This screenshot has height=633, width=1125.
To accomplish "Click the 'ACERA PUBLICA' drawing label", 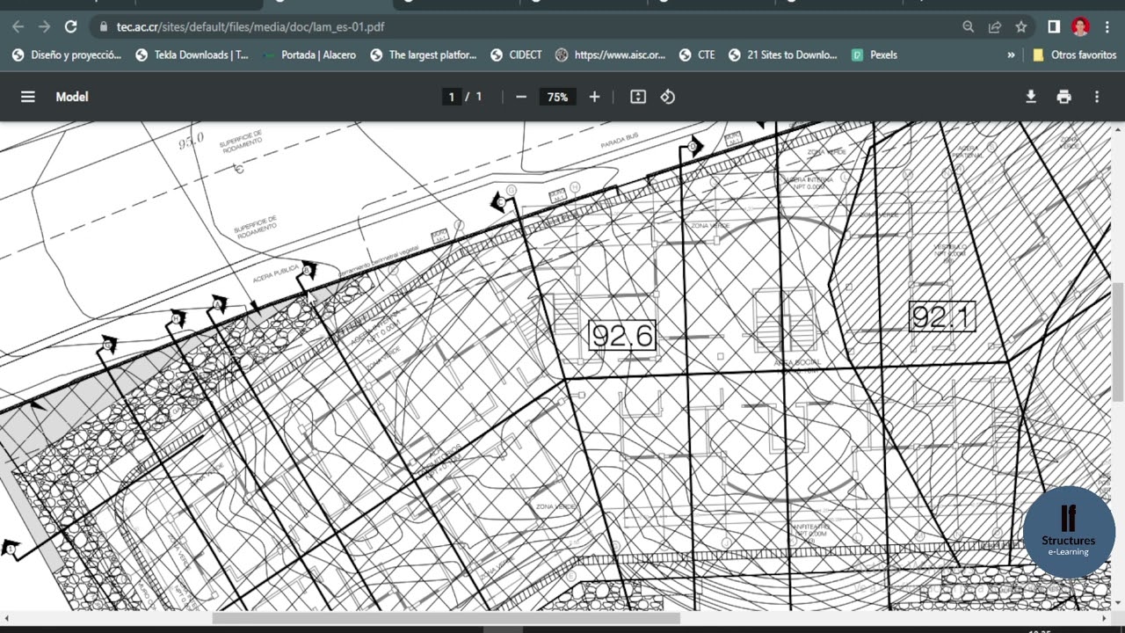I will [276, 274].
